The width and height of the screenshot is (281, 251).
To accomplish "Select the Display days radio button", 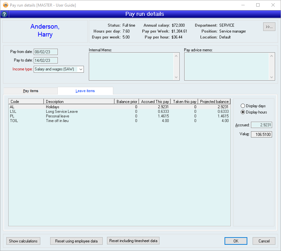I will pyautogui.click(x=243, y=106).
